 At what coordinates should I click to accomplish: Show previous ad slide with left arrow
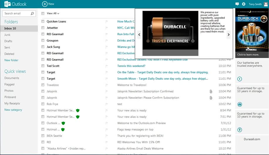pyautogui.click(x=139, y=34)
